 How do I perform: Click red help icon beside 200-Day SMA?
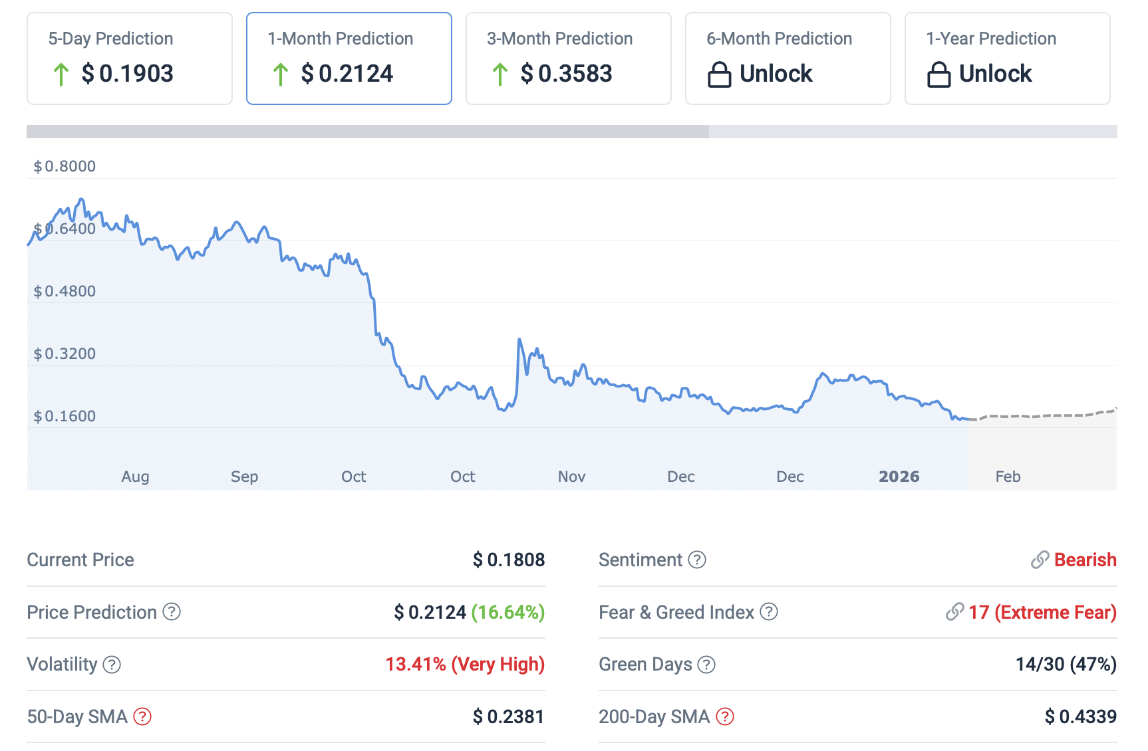(x=725, y=716)
